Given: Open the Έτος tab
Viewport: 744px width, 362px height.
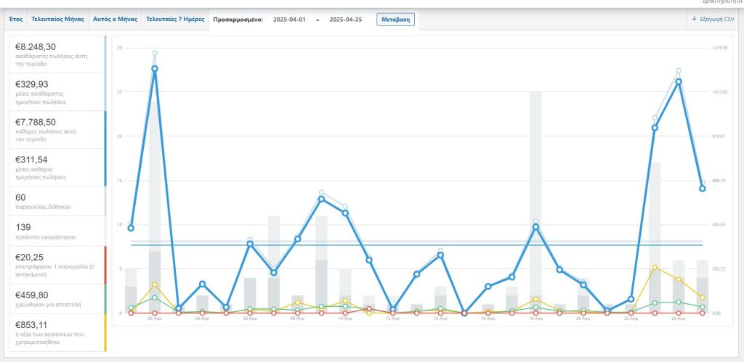Looking at the screenshot, I should 16,20.
